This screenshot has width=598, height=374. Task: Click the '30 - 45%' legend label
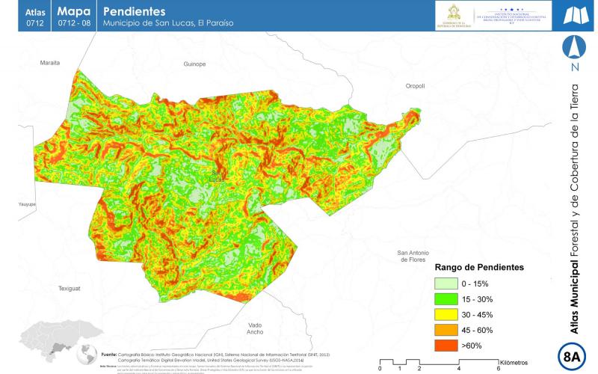(x=477, y=315)
